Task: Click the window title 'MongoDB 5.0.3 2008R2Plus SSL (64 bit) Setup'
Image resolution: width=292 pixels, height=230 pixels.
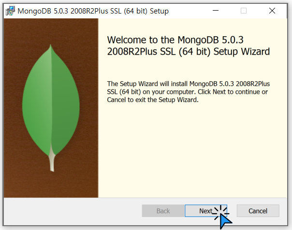Action: (93, 11)
